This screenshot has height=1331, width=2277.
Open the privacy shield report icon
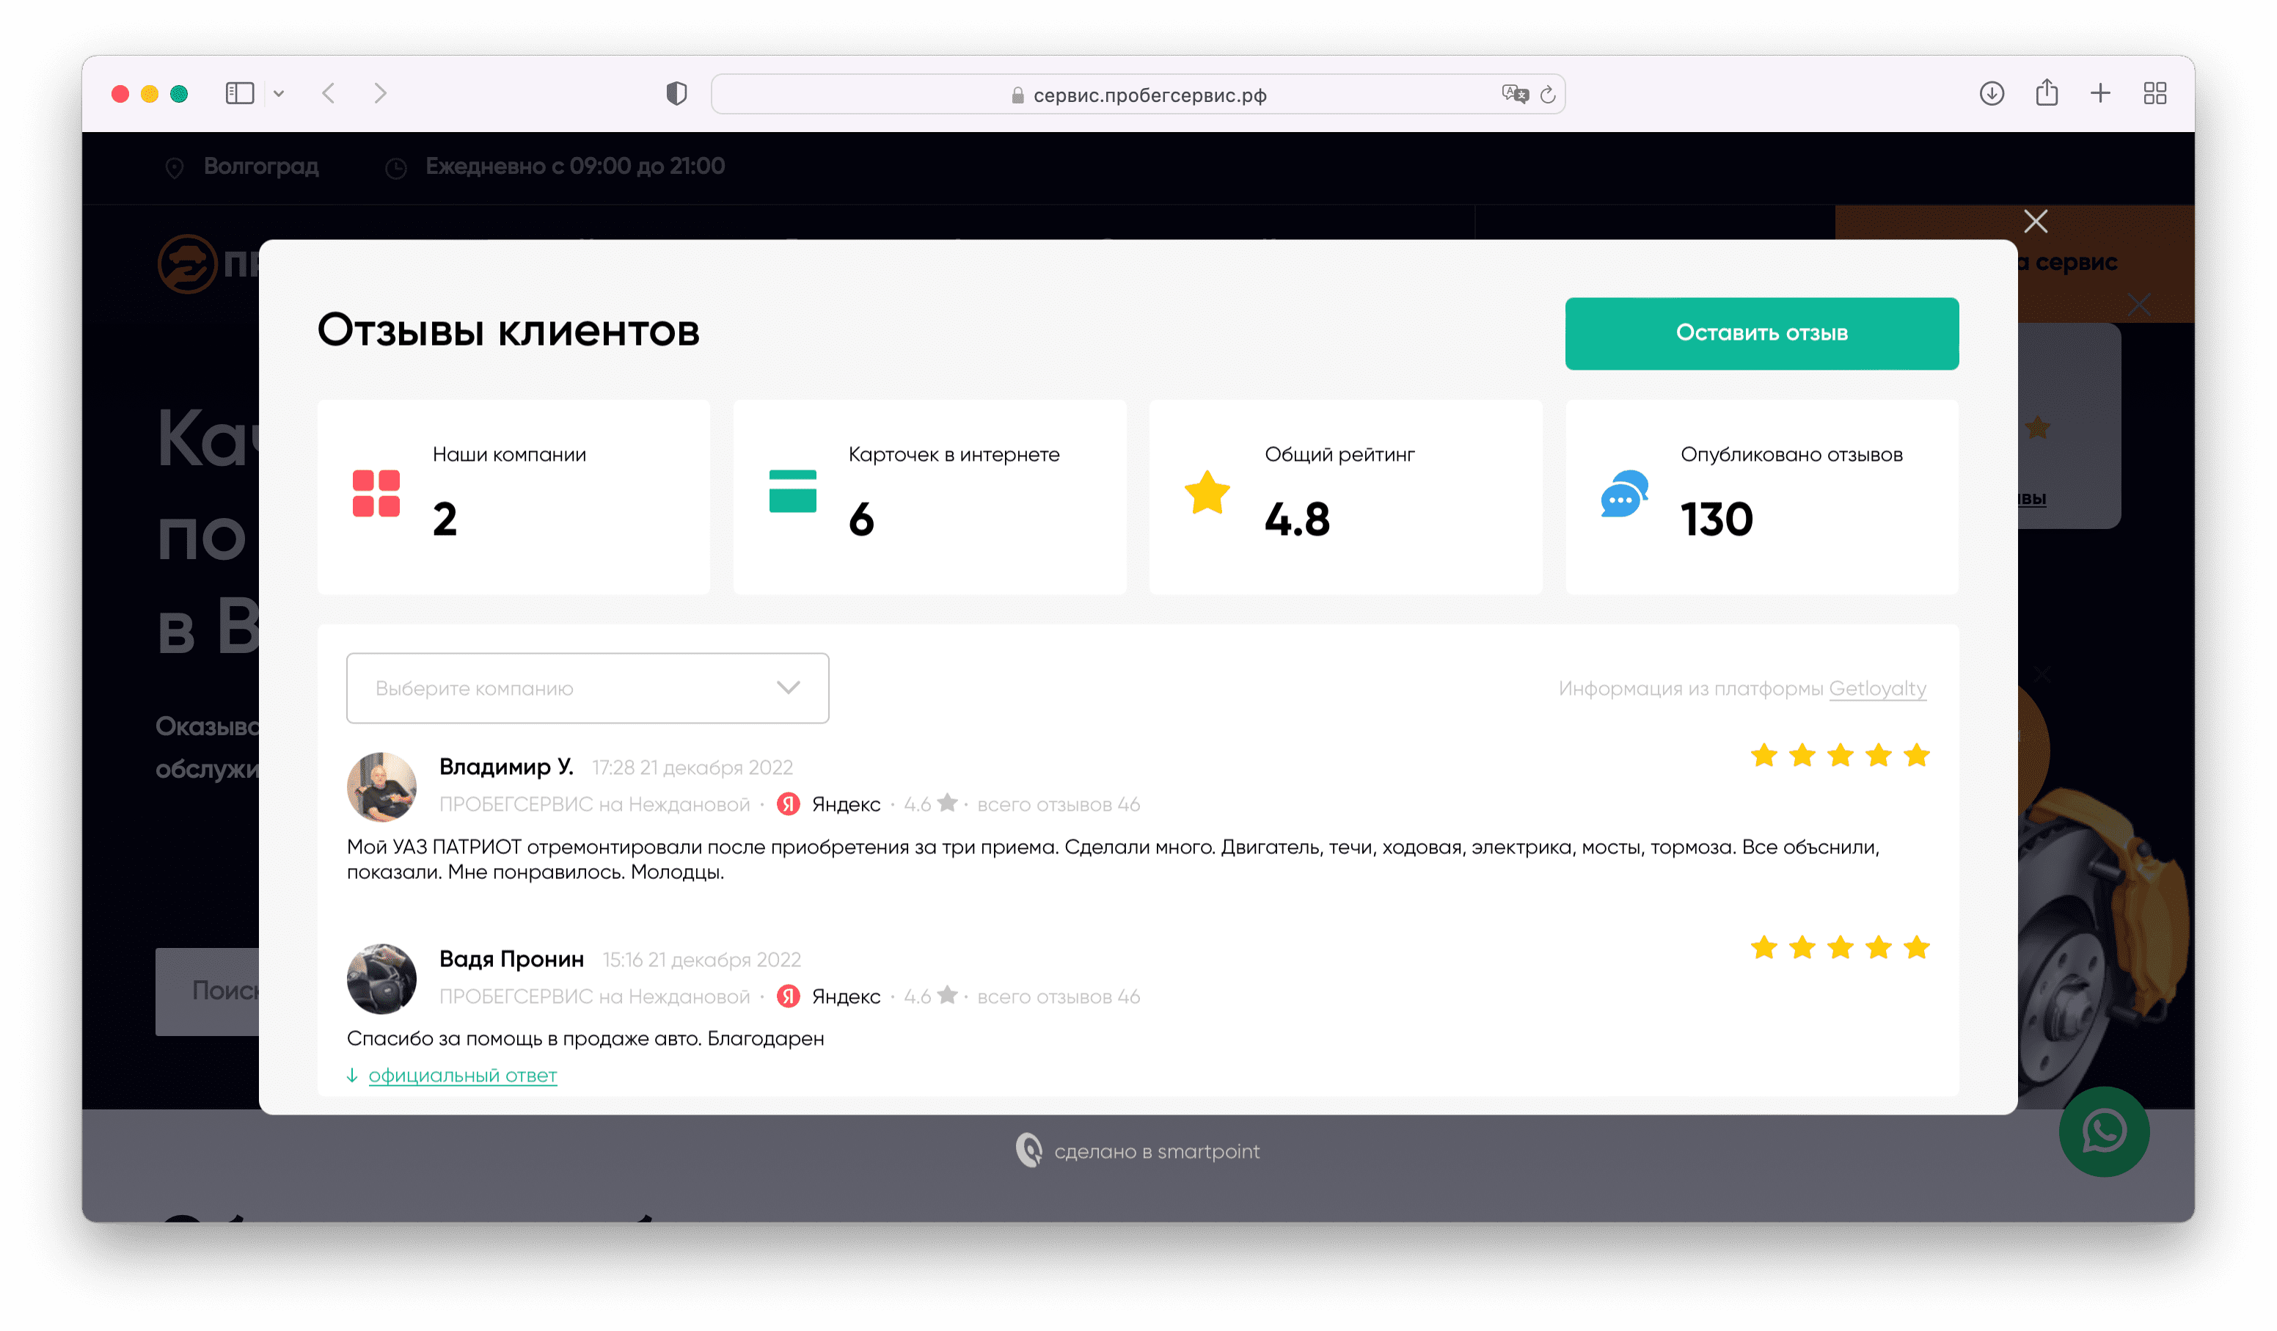676,94
